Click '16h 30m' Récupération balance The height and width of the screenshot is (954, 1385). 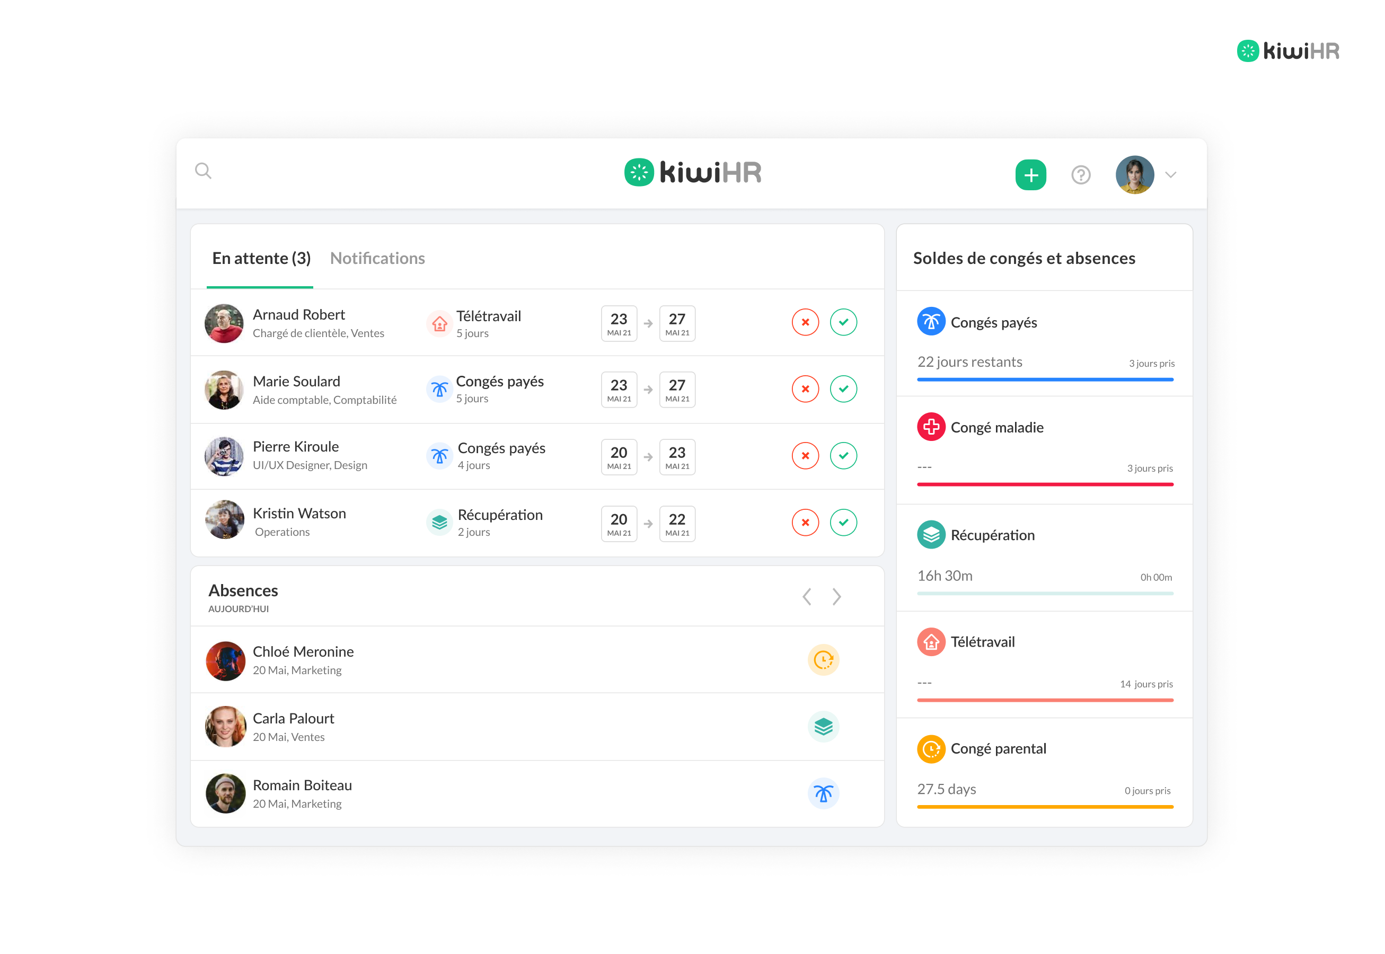[945, 576]
